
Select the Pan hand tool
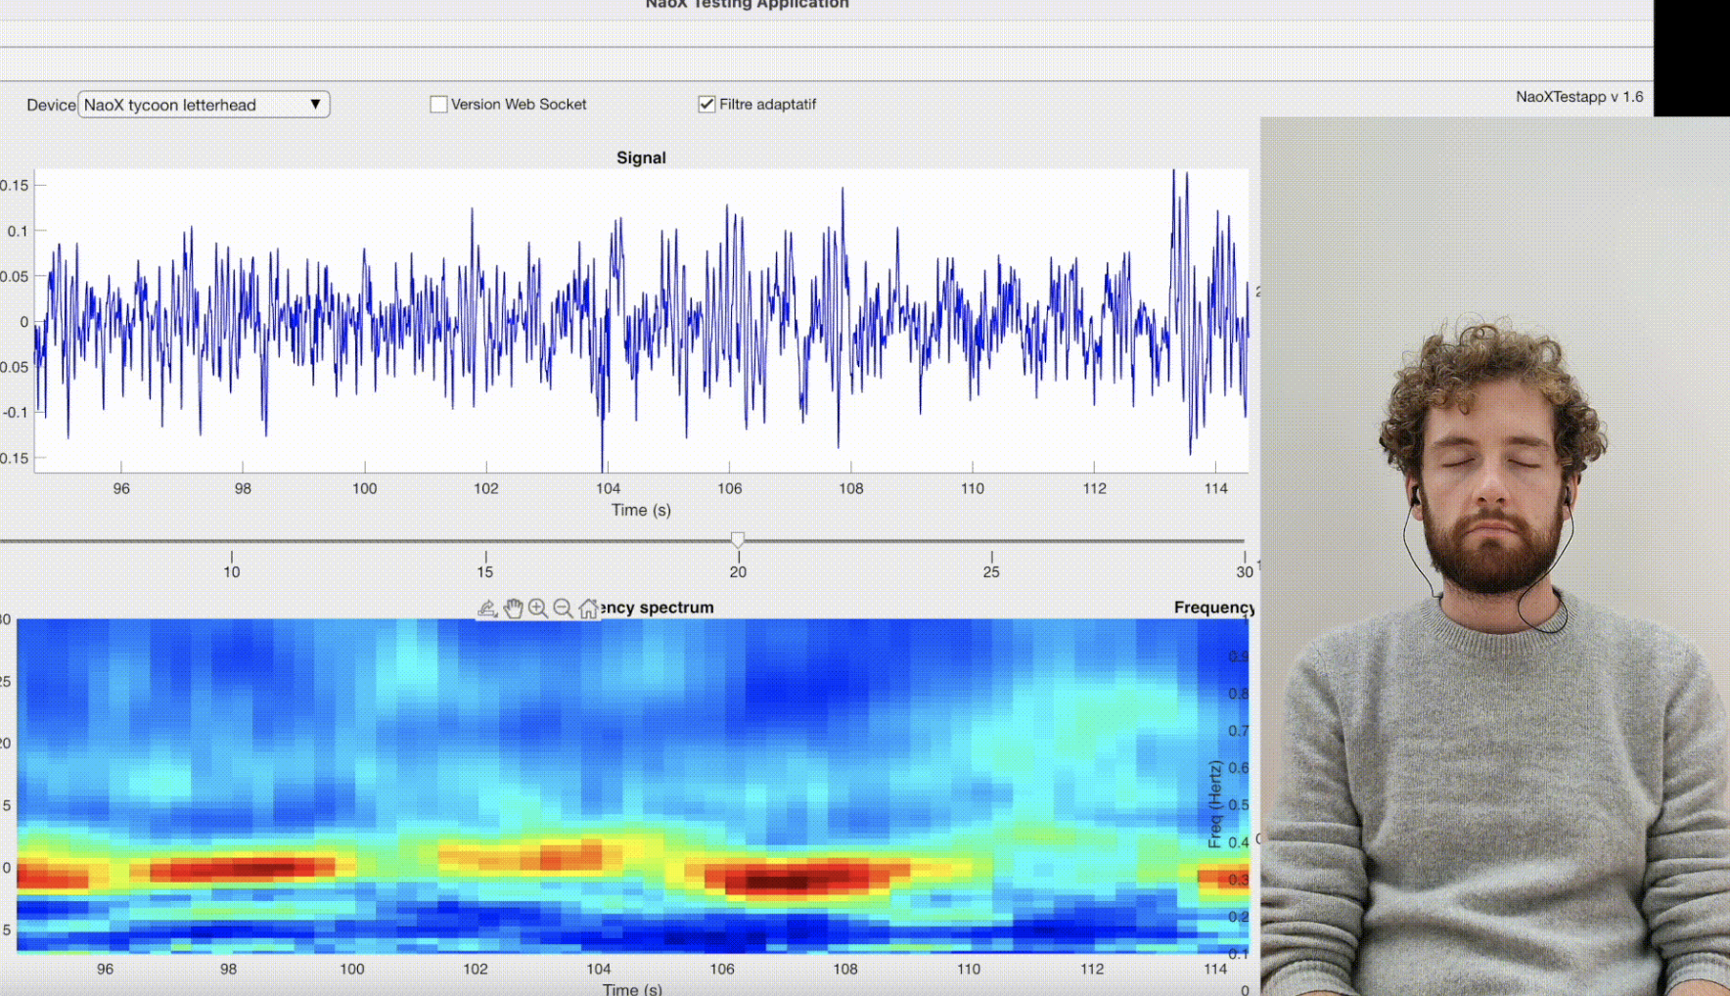click(x=513, y=609)
